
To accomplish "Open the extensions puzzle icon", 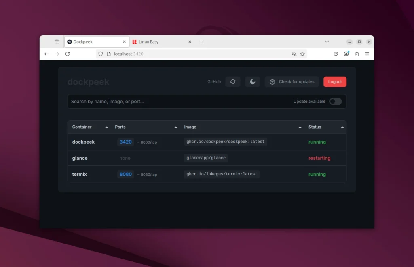I will pos(357,54).
